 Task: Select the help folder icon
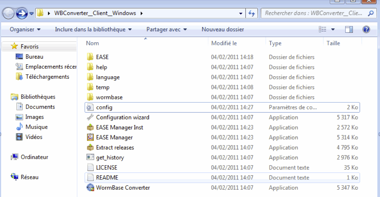coord(90,67)
